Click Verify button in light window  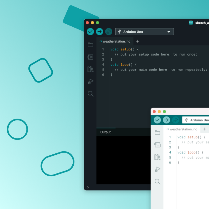point(157,120)
